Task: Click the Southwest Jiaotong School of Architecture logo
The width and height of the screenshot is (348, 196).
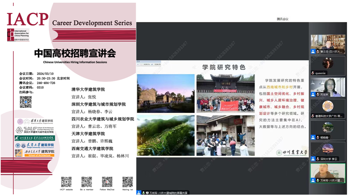Action: point(35,153)
